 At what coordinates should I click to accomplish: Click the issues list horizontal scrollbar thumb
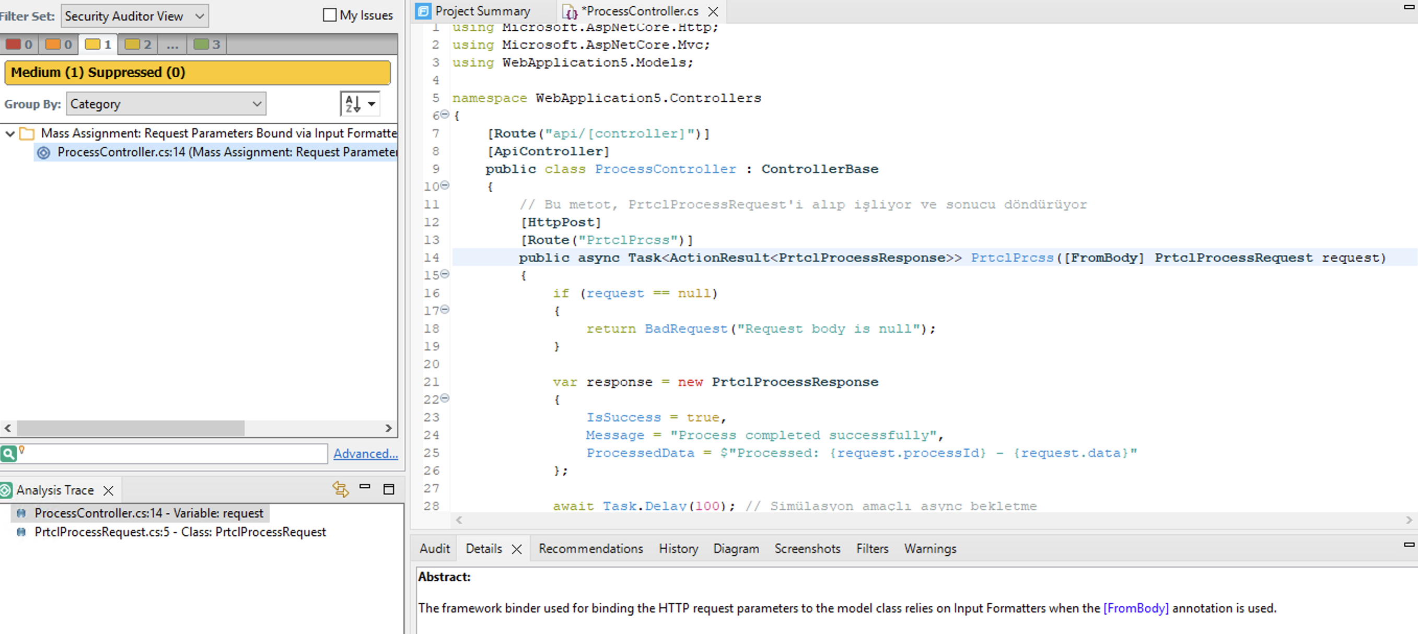pyautogui.click(x=131, y=428)
